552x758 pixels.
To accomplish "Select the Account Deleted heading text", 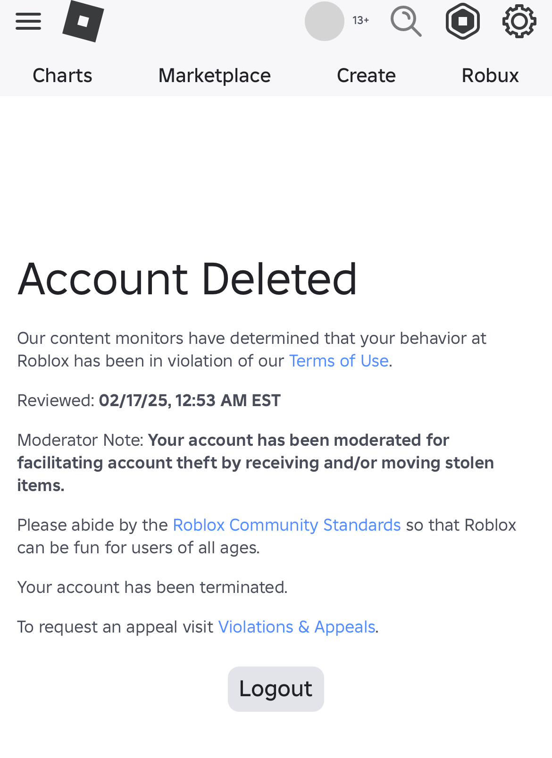I will pos(187,279).
